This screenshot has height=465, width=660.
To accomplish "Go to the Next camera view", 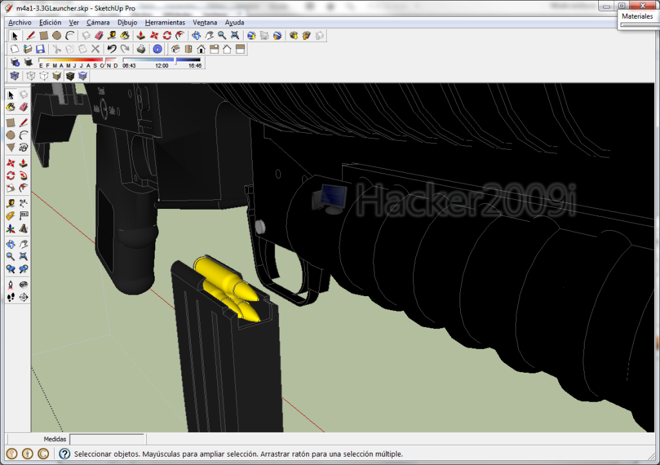I will [24, 269].
